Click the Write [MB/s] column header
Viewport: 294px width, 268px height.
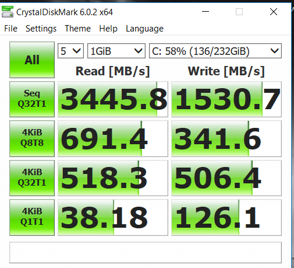click(226, 71)
